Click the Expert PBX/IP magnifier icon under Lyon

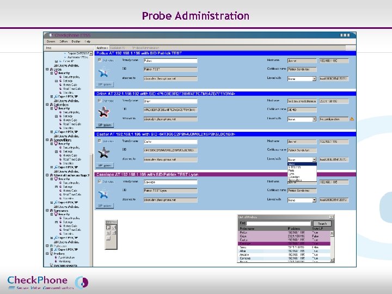coord(56,96)
